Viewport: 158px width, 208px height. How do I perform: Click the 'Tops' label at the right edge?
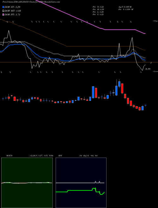click(155, 21)
